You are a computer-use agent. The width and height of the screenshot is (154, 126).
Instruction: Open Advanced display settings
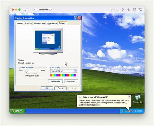click(71, 81)
